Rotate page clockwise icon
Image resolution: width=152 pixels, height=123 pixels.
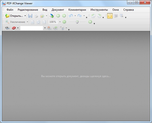[x=99, y=16]
